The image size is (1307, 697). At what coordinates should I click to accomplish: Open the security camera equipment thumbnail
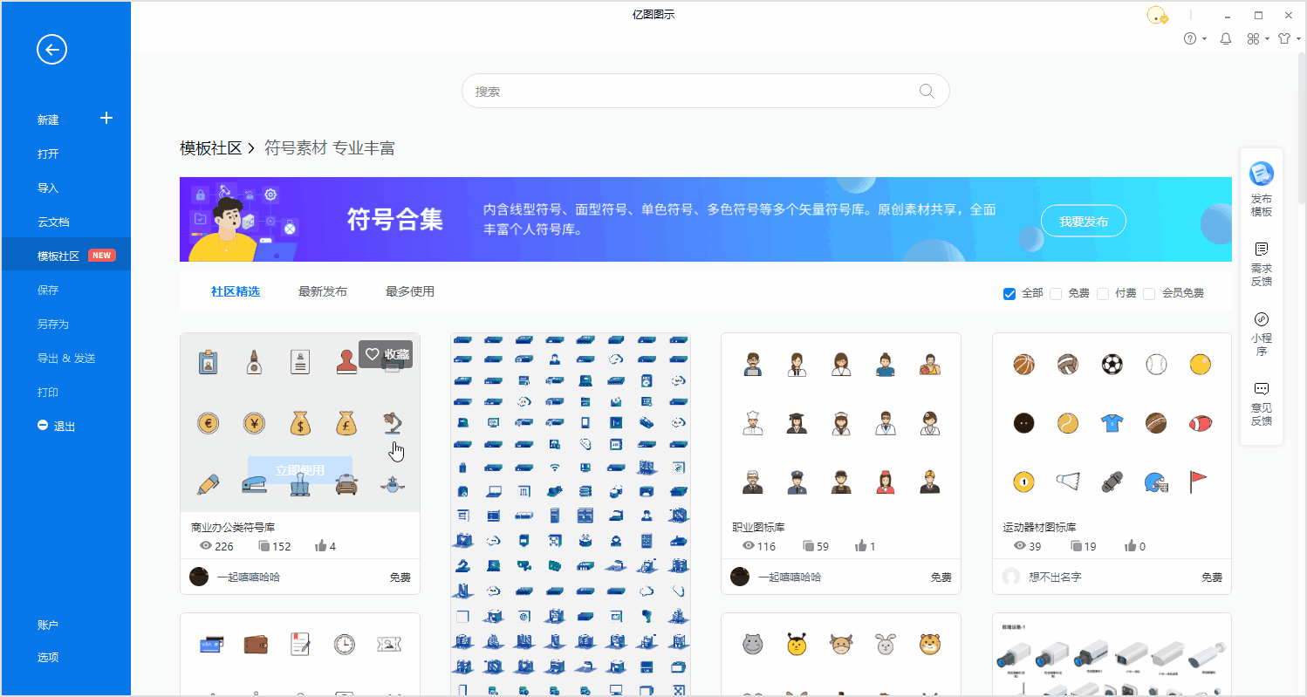click(1112, 655)
